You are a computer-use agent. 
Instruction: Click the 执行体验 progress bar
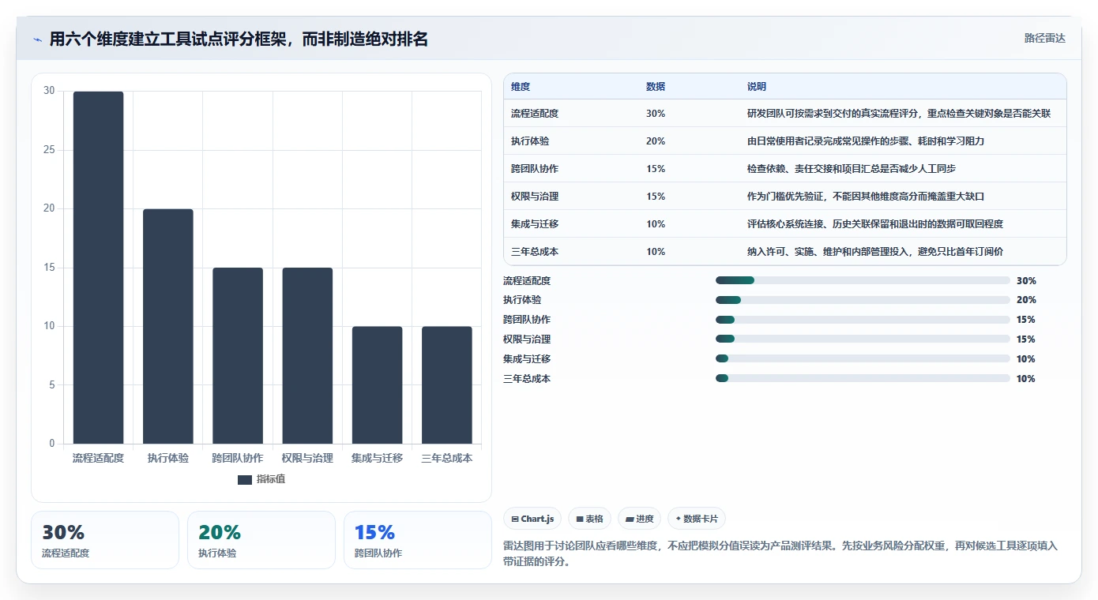tap(863, 300)
